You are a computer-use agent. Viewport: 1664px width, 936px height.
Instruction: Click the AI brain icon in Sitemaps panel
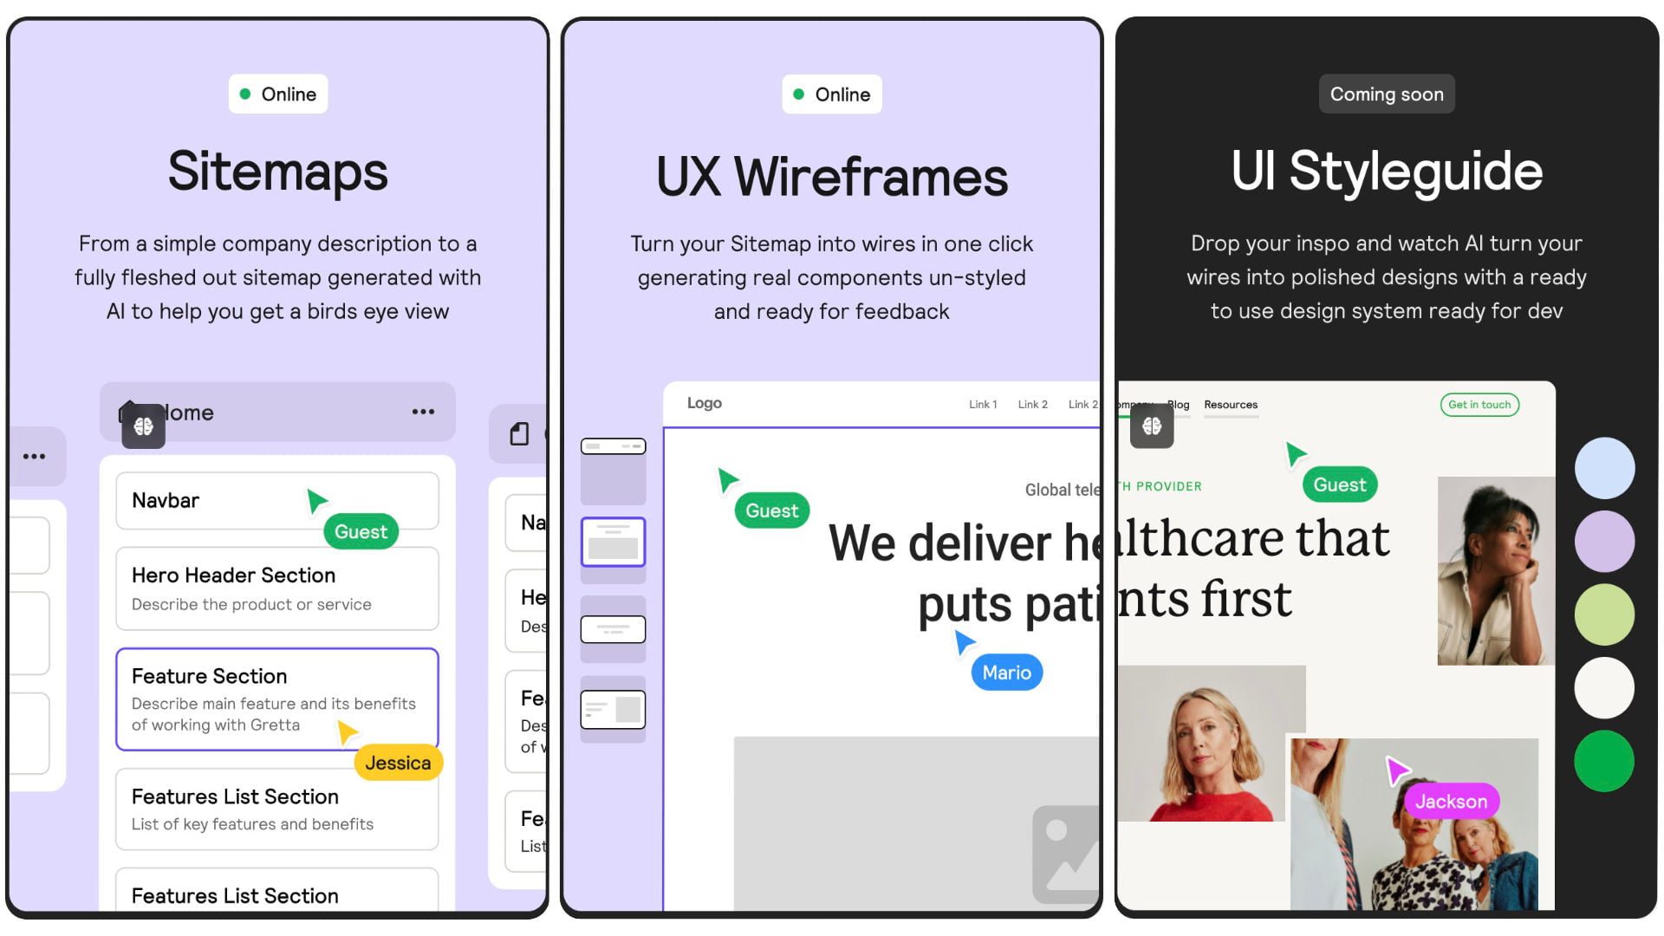point(142,426)
